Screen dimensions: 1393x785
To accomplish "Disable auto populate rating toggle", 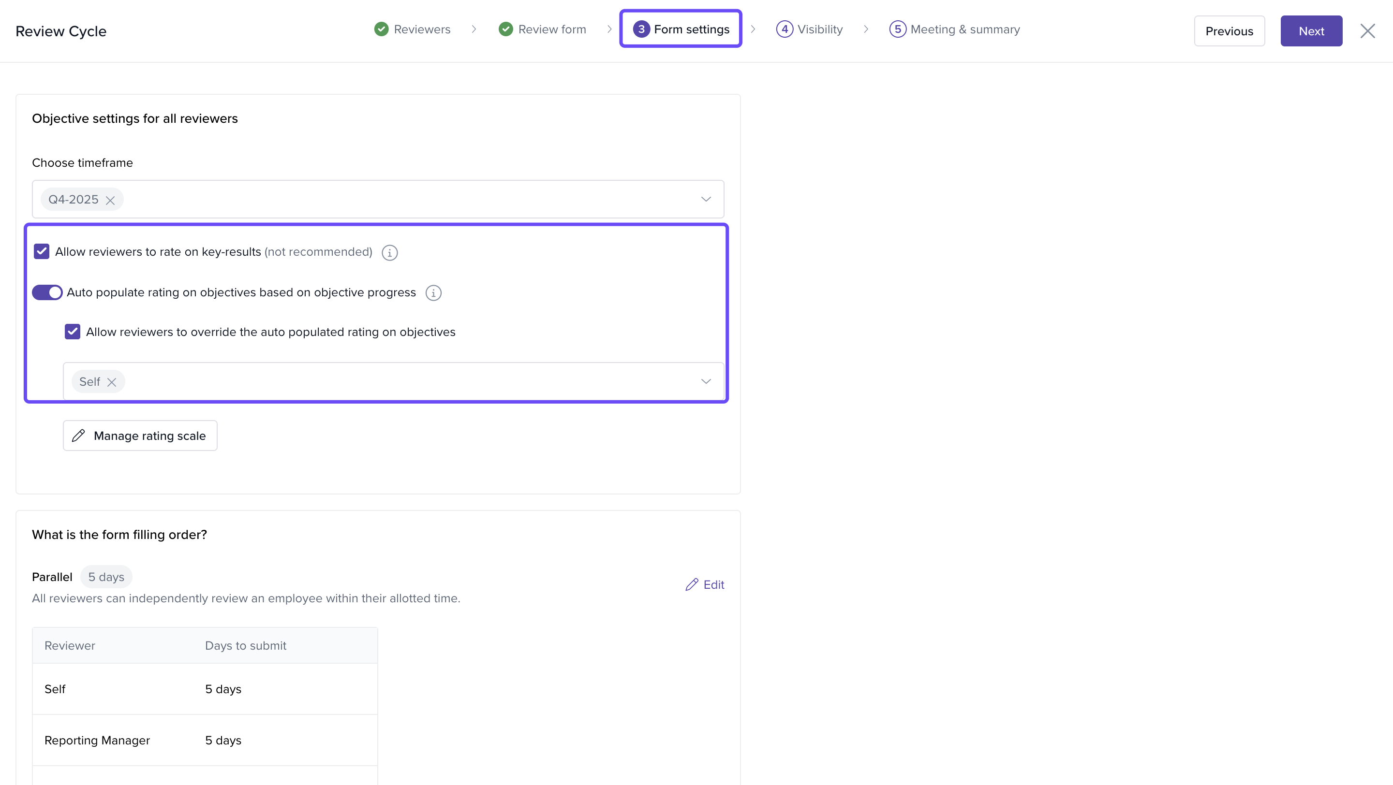I will click(47, 292).
